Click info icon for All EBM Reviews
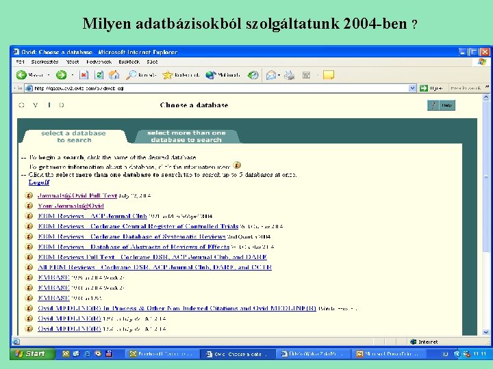The image size is (493, 369). [x=29, y=267]
